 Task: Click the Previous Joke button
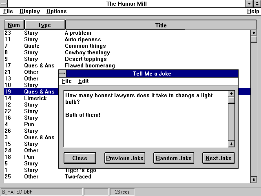coord(124,158)
